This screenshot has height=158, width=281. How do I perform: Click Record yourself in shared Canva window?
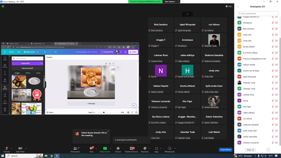coord(27,68)
